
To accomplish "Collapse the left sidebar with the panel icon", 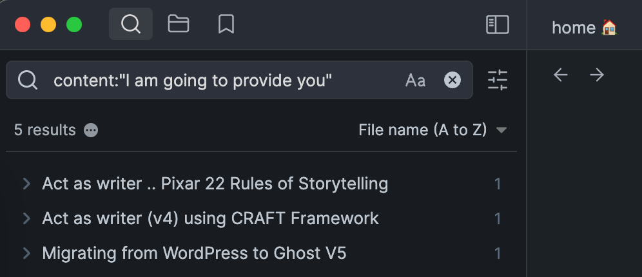I will [x=498, y=24].
